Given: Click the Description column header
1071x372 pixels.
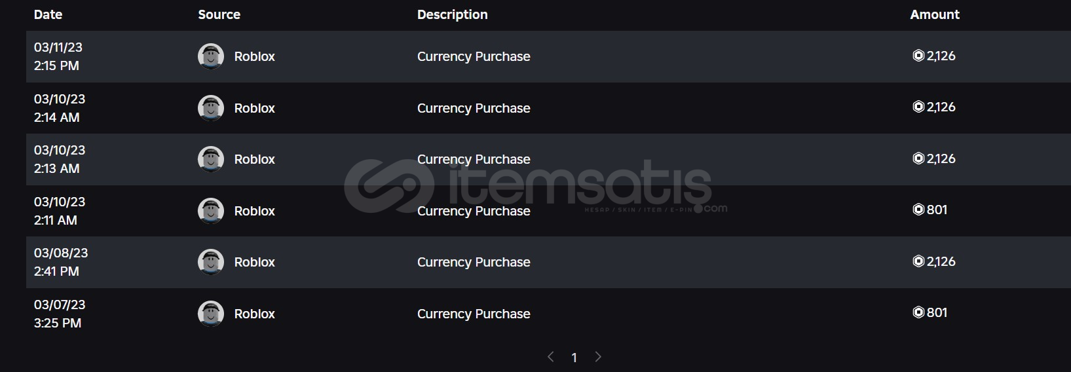Looking at the screenshot, I should (x=453, y=14).
